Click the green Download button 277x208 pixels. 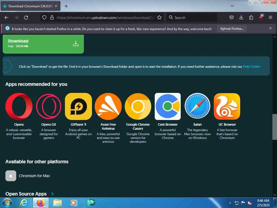43,44
